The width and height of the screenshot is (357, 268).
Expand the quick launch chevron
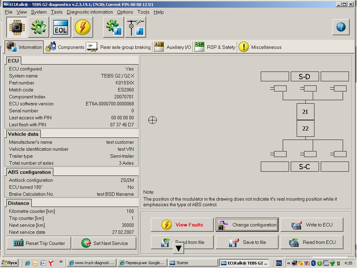(x=61, y=262)
